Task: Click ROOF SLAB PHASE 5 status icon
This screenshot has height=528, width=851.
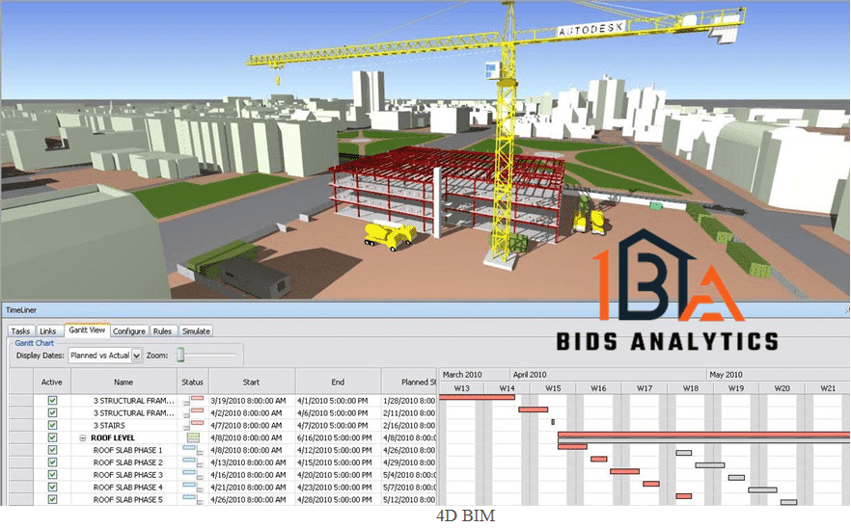Action: (x=193, y=499)
